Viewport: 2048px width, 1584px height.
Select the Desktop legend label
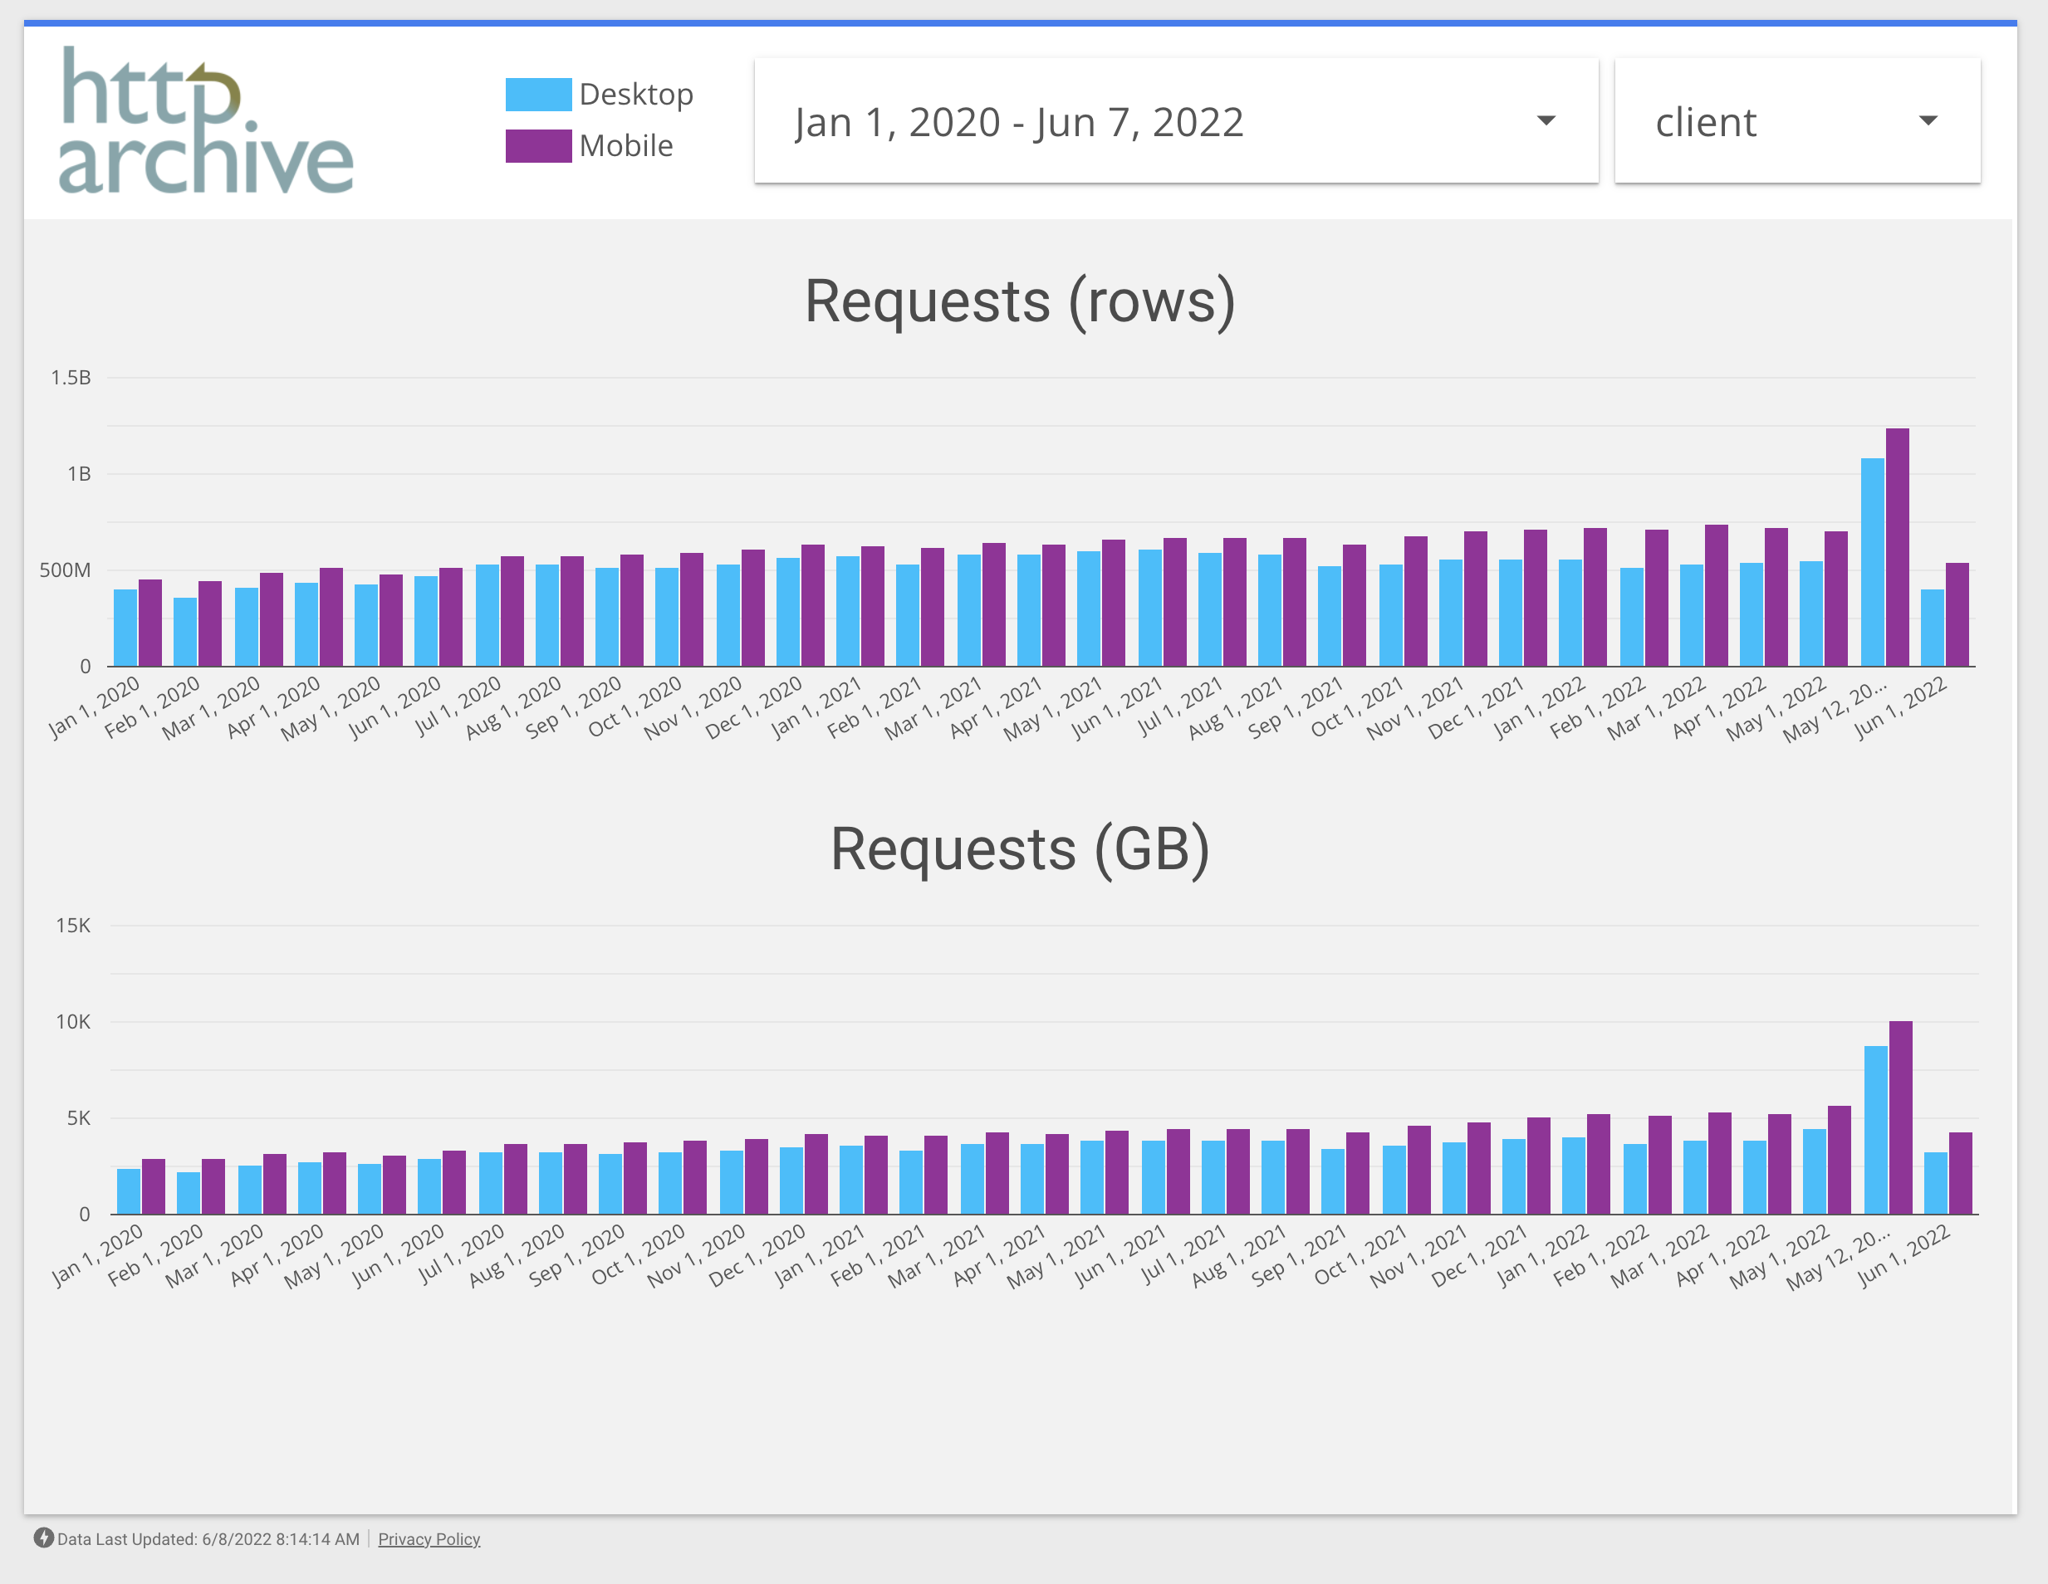(x=636, y=94)
